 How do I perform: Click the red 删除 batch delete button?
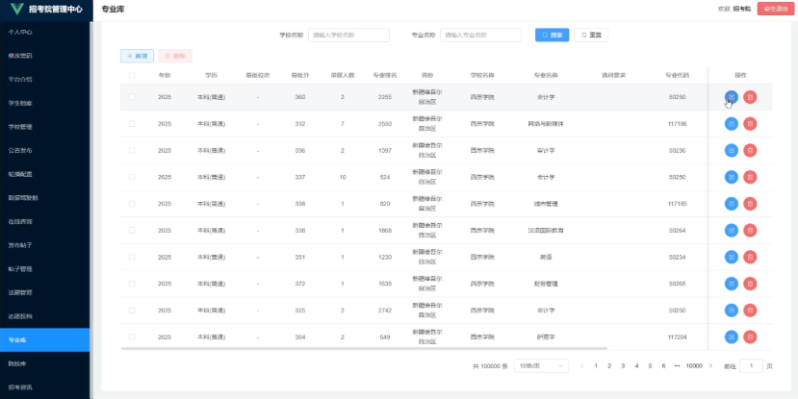(175, 56)
